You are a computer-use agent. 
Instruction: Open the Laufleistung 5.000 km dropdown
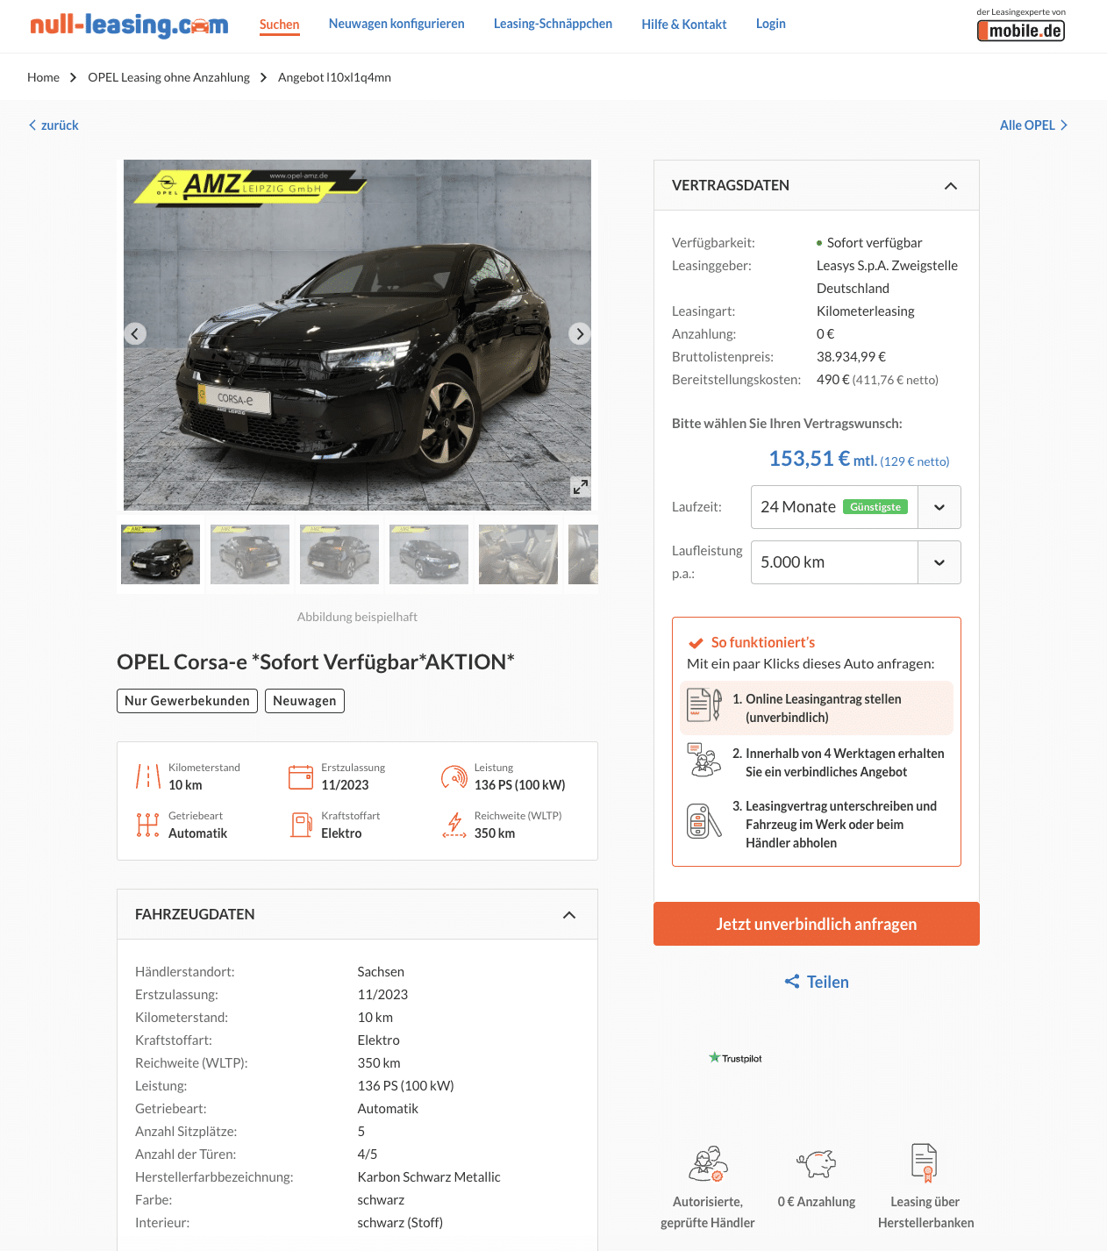click(x=855, y=562)
